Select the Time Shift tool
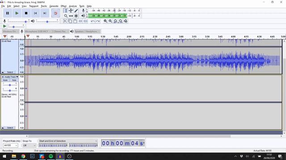Screen dimensions: 286x160 (71, 16)
